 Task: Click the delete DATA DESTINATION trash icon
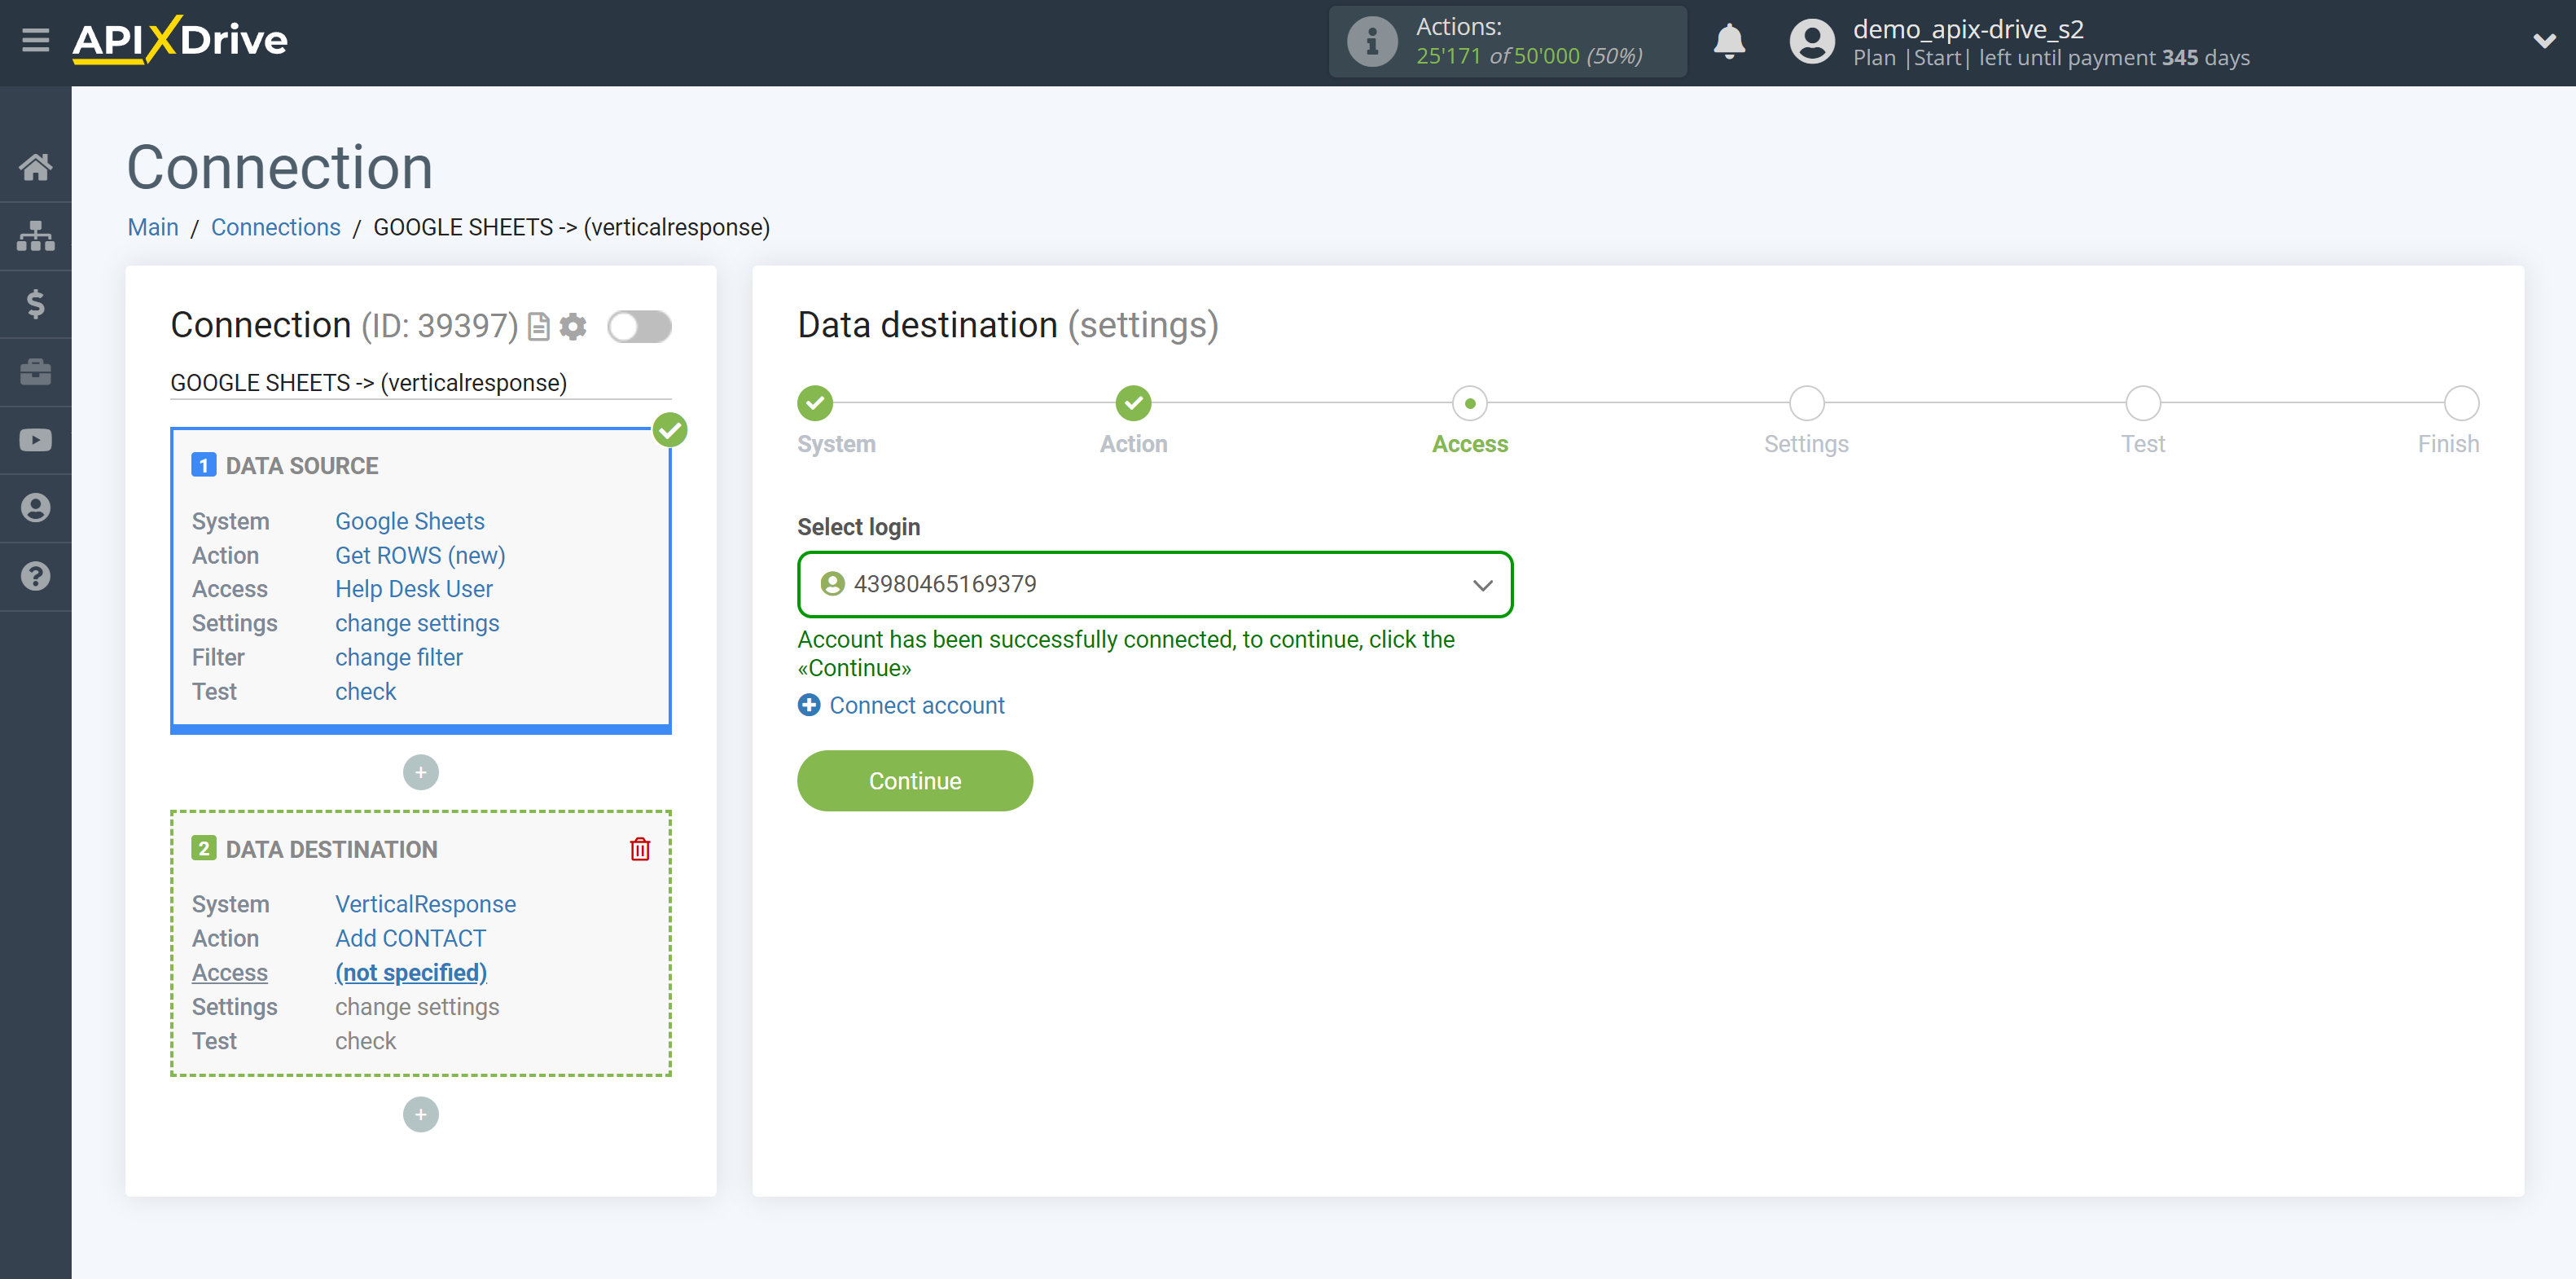(641, 848)
